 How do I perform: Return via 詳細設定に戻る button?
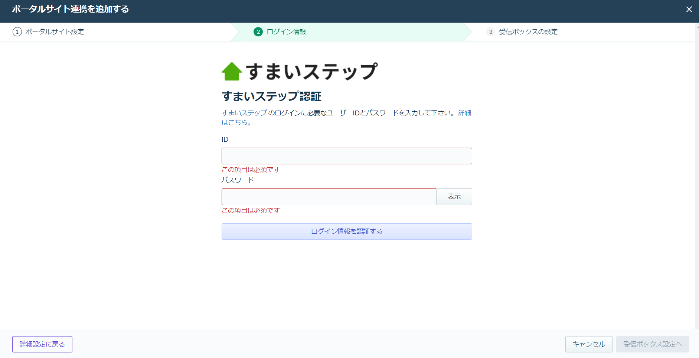42,344
